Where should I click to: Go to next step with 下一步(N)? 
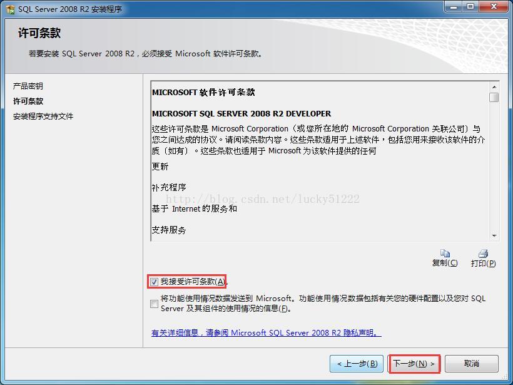(x=414, y=364)
